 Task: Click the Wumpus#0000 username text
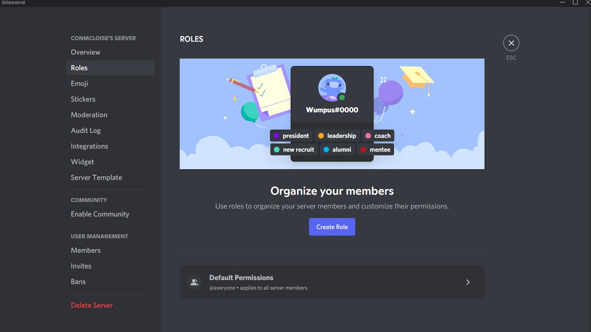point(332,110)
